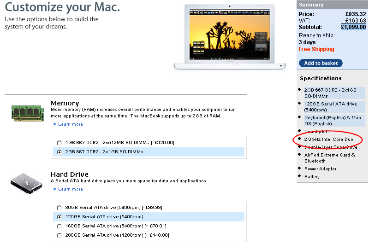The height and width of the screenshot is (244, 375).
Task: Click 'Battery' specification item
Action: (x=312, y=177)
